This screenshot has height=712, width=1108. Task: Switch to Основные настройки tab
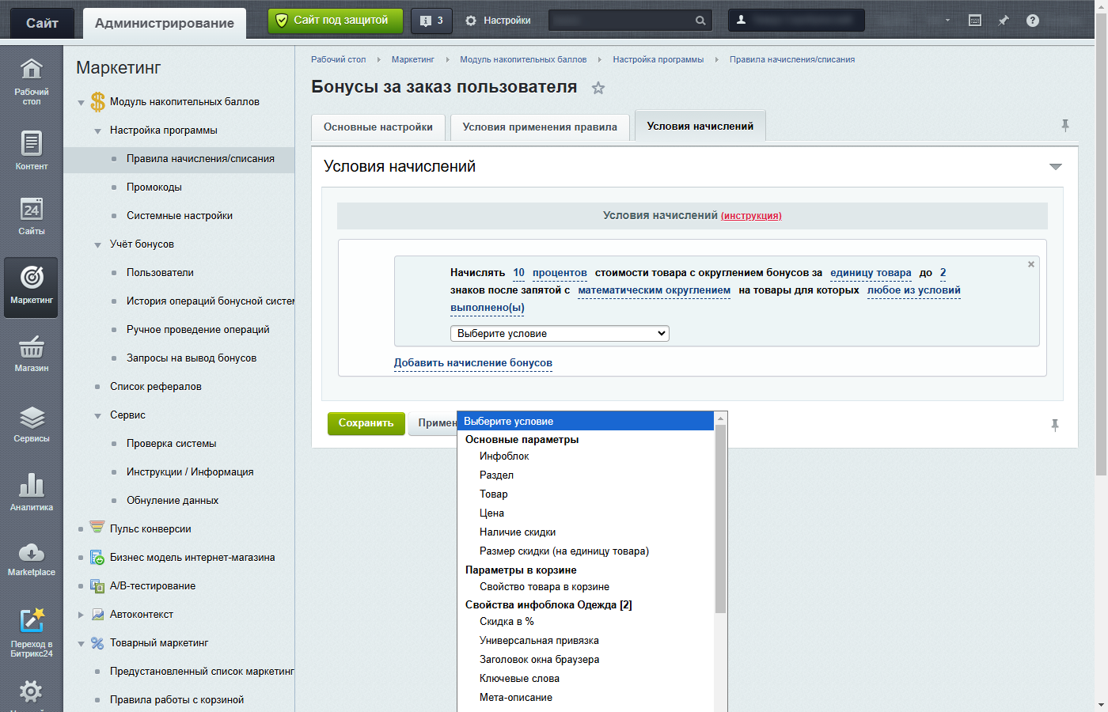[378, 127]
